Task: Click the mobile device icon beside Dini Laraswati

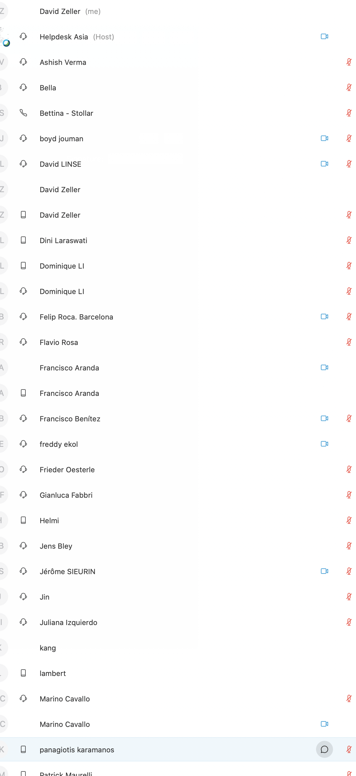Action: [x=23, y=240]
